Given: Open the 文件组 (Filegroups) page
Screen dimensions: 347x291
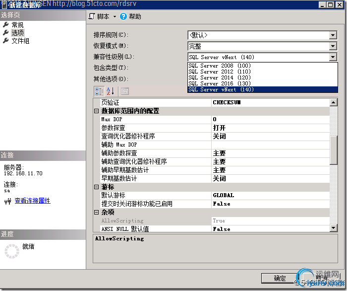Looking at the screenshot, I should (20, 41).
